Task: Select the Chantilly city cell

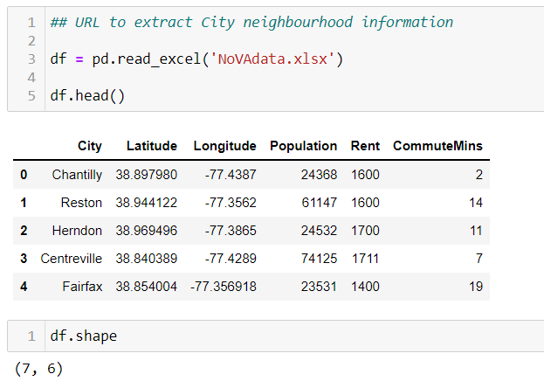Action: coord(77,175)
